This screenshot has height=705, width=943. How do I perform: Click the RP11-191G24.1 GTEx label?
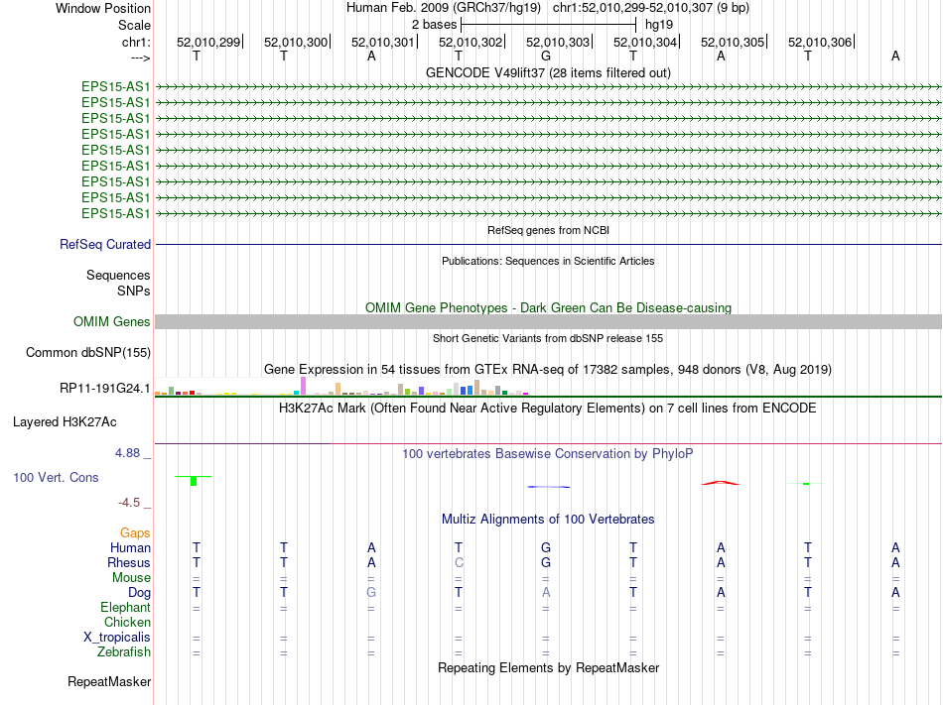tap(104, 389)
